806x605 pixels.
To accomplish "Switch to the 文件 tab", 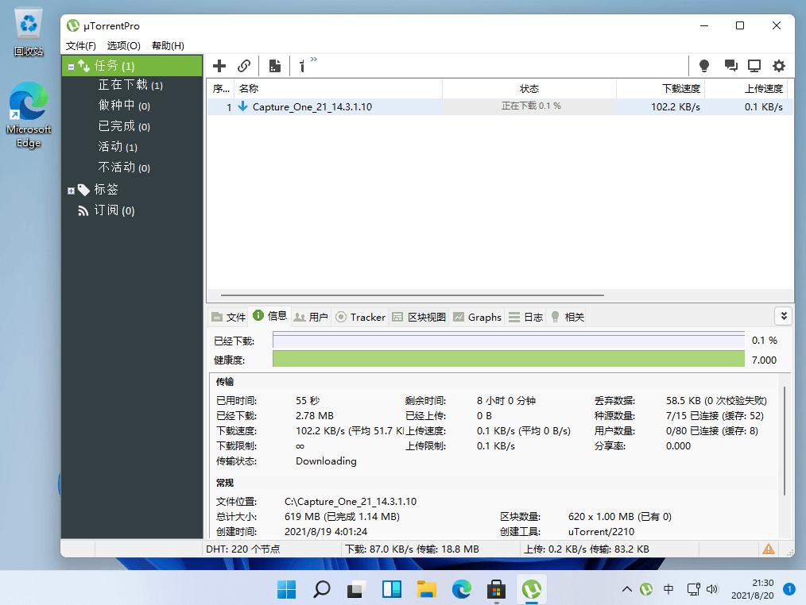I will coord(229,317).
